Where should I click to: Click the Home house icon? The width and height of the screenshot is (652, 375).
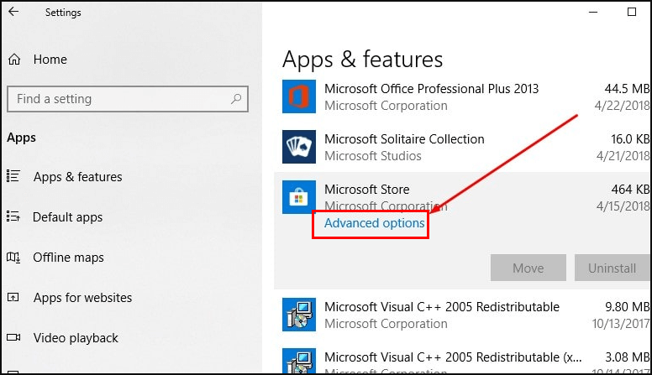14,60
